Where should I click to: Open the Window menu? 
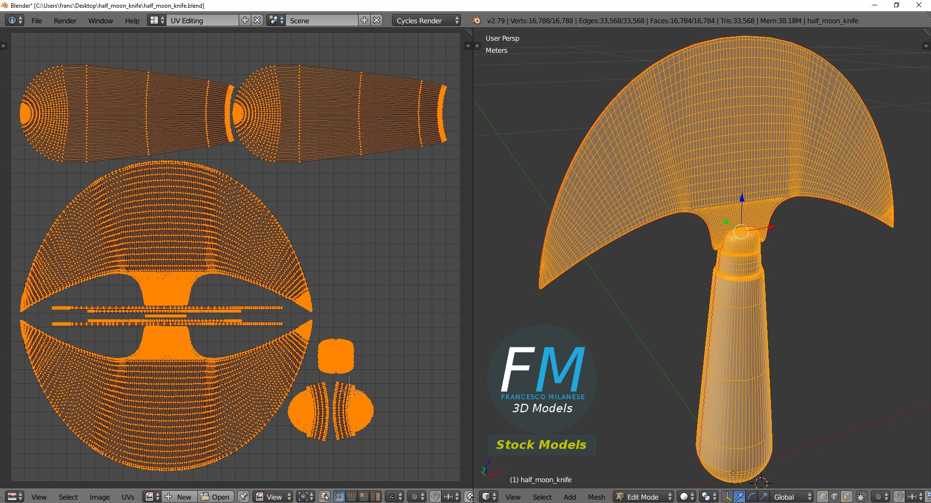(100, 21)
